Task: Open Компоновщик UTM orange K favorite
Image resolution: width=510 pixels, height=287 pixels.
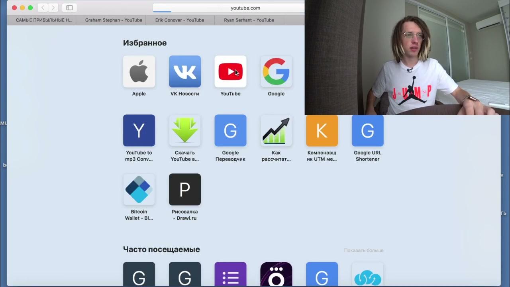Action: tap(322, 130)
